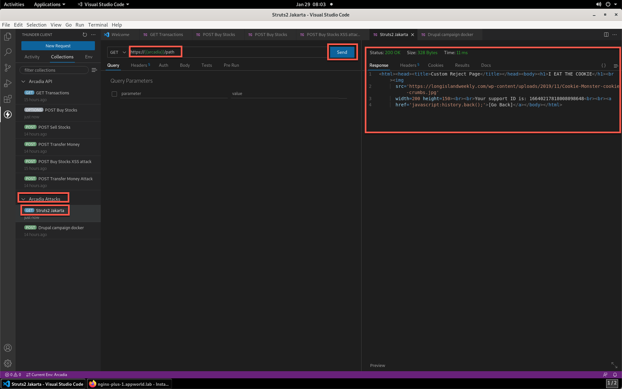Open Activities overview
622x389 pixels.
[x=14, y=4]
